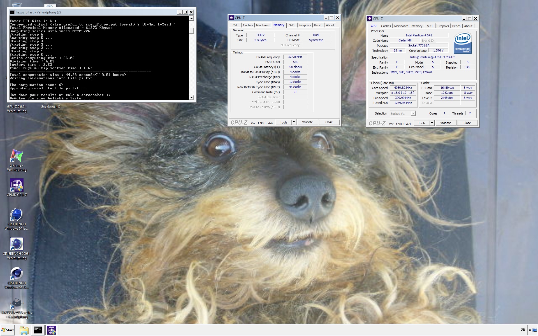Open SPD tab in the right CPU-Z window
Viewport: 538px width, 336px height.
click(x=430, y=26)
